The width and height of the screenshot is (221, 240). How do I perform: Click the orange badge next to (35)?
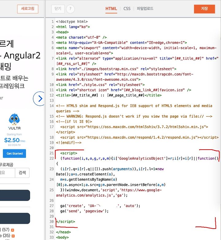[13, 236]
